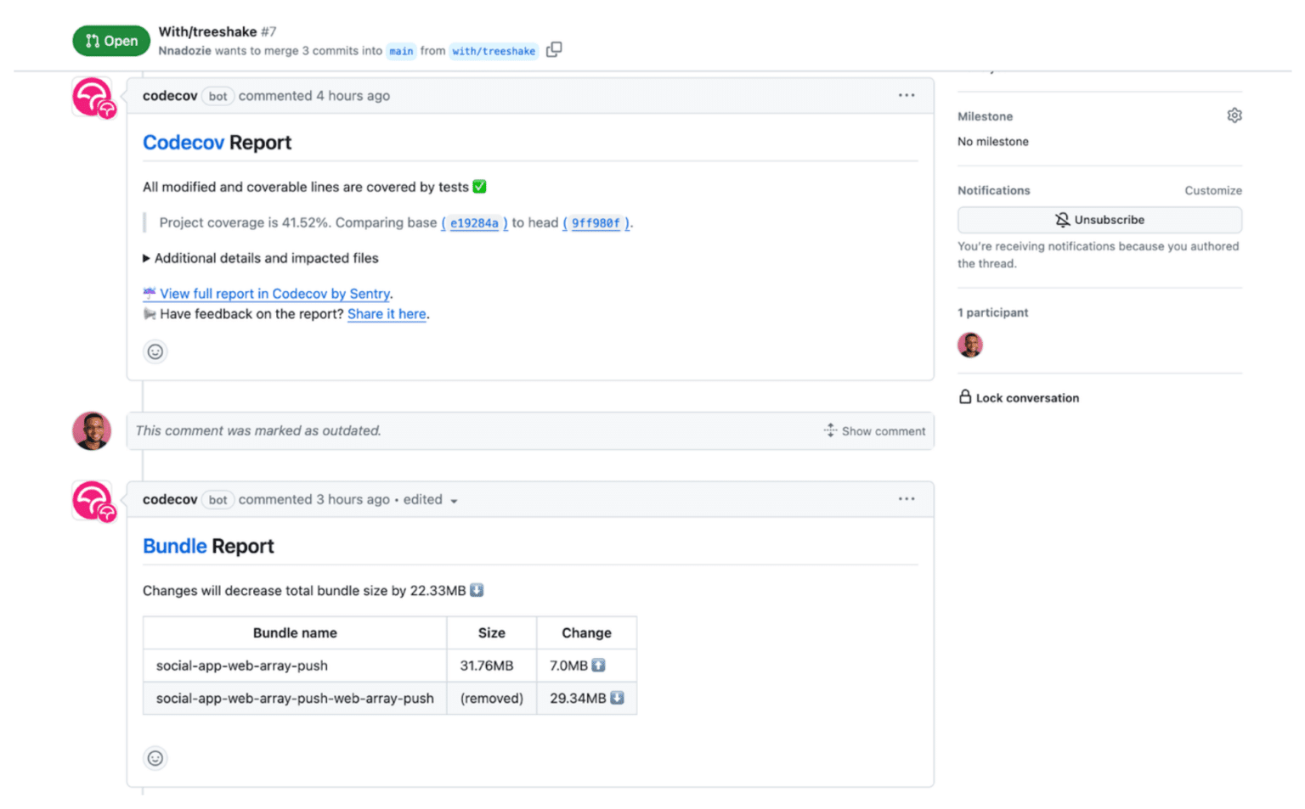Click the author's avatar next to outdated comment

91,430
